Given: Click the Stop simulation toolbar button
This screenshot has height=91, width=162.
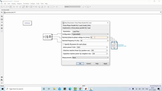Looking at the screenshot, I should tap(48, 7).
